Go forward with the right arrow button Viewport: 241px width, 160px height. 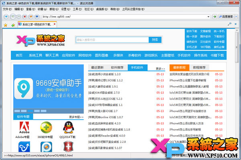tap(18, 16)
